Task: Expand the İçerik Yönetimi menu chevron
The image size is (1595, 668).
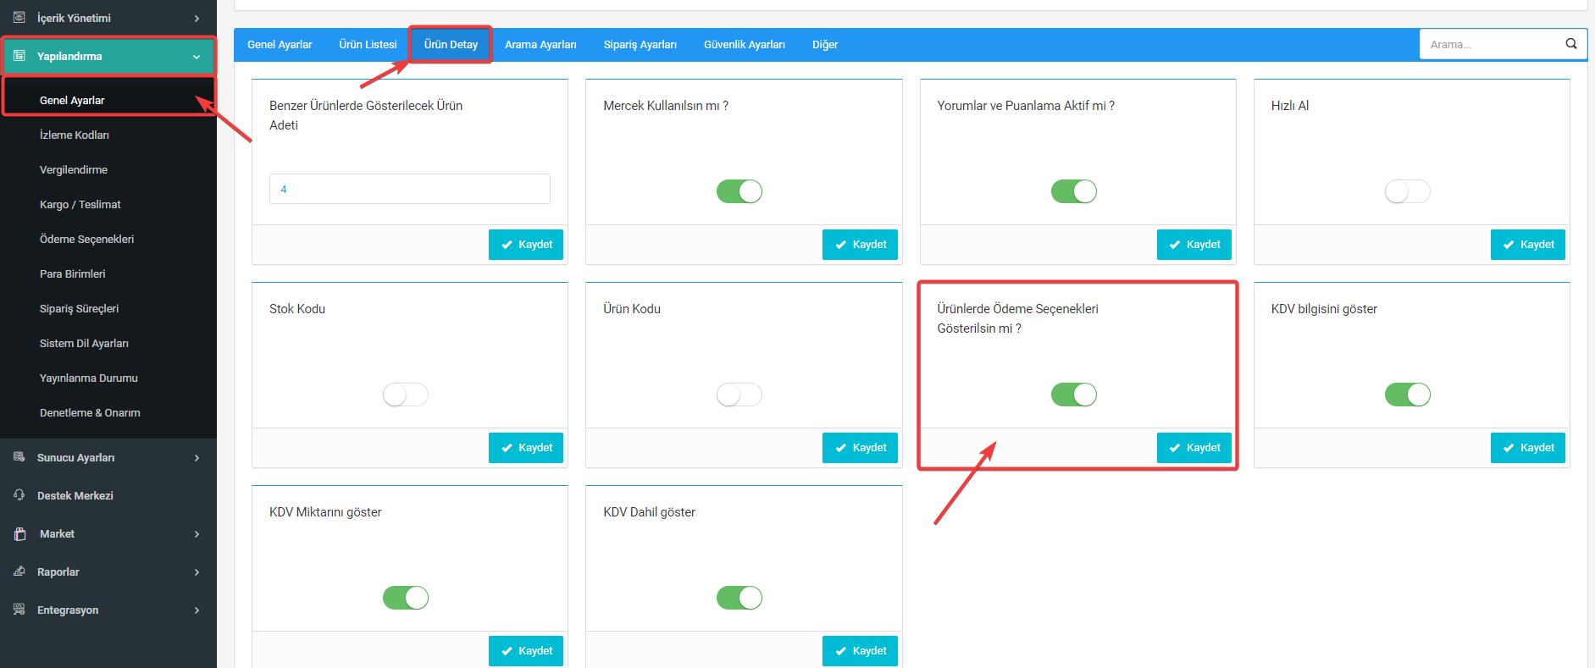Action: pyautogui.click(x=197, y=18)
